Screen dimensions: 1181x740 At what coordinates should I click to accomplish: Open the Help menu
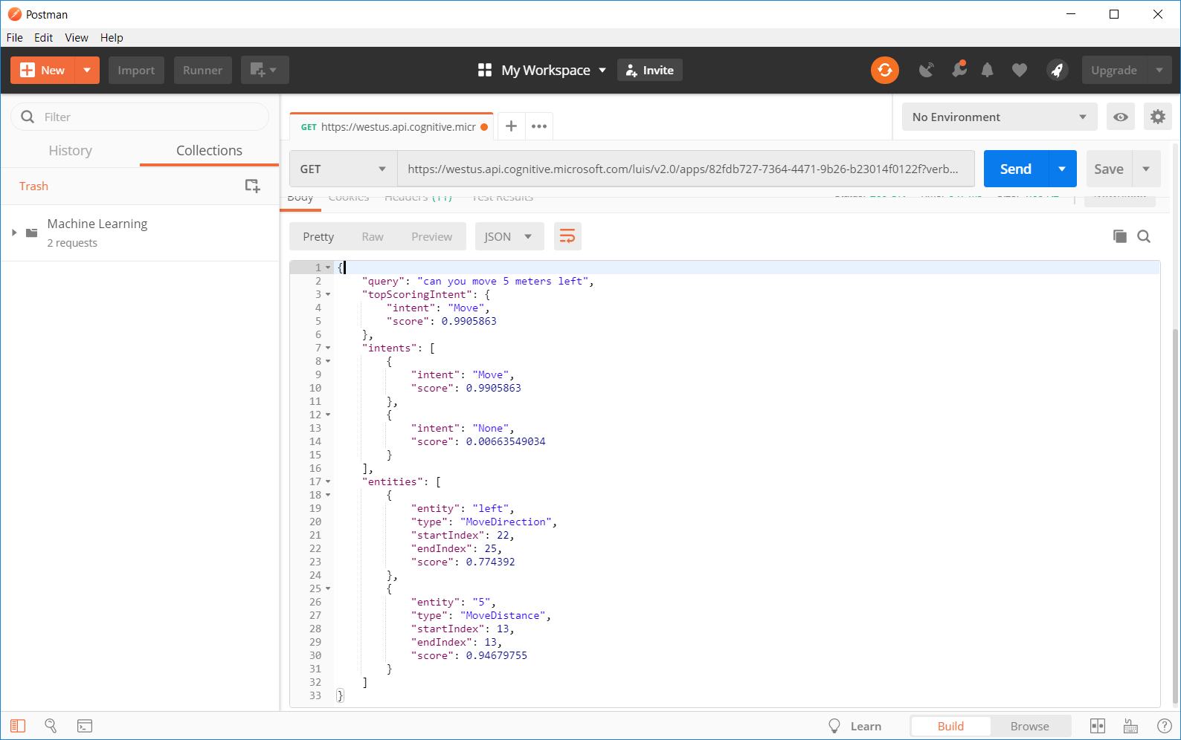coord(112,37)
